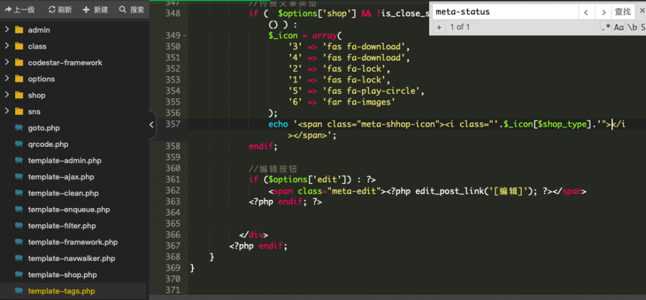
Task: Create new item with 新建
Action: coord(95,9)
